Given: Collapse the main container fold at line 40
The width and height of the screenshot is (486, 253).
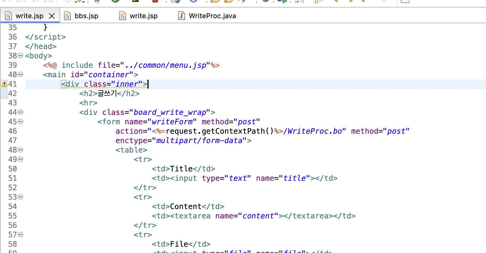Looking at the screenshot, I should (20, 74).
